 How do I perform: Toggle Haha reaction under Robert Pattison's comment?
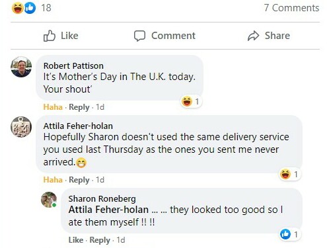53,107
